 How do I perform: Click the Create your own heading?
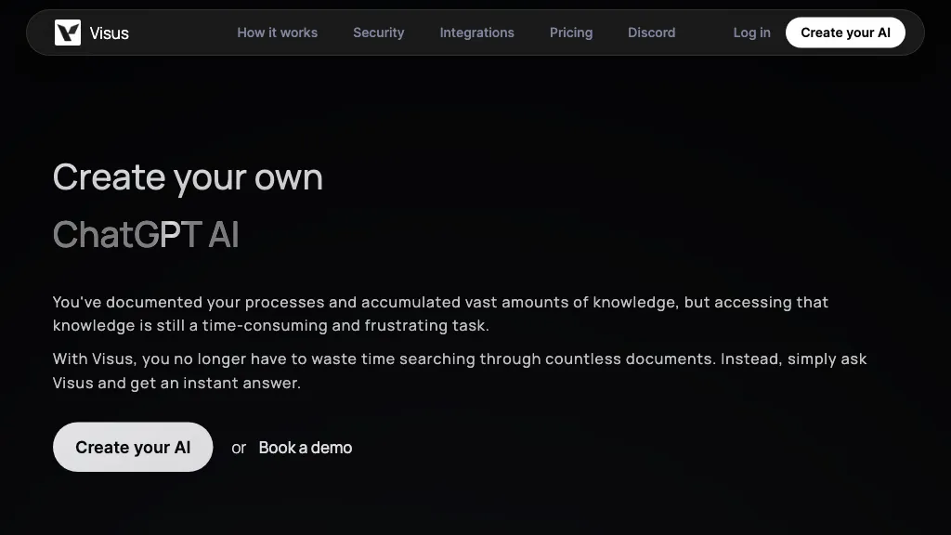click(188, 176)
